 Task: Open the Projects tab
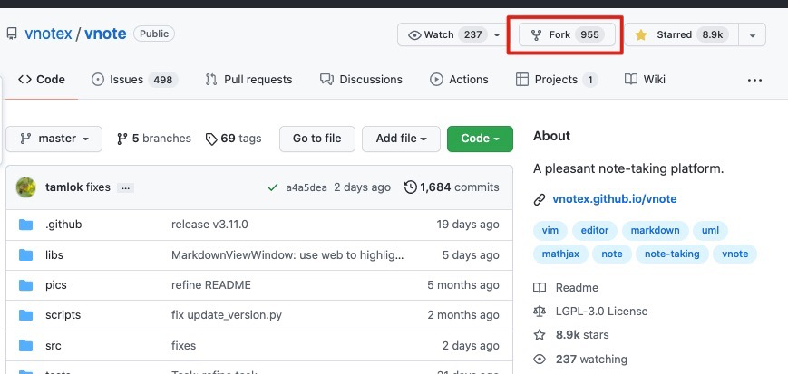(x=557, y=80)
